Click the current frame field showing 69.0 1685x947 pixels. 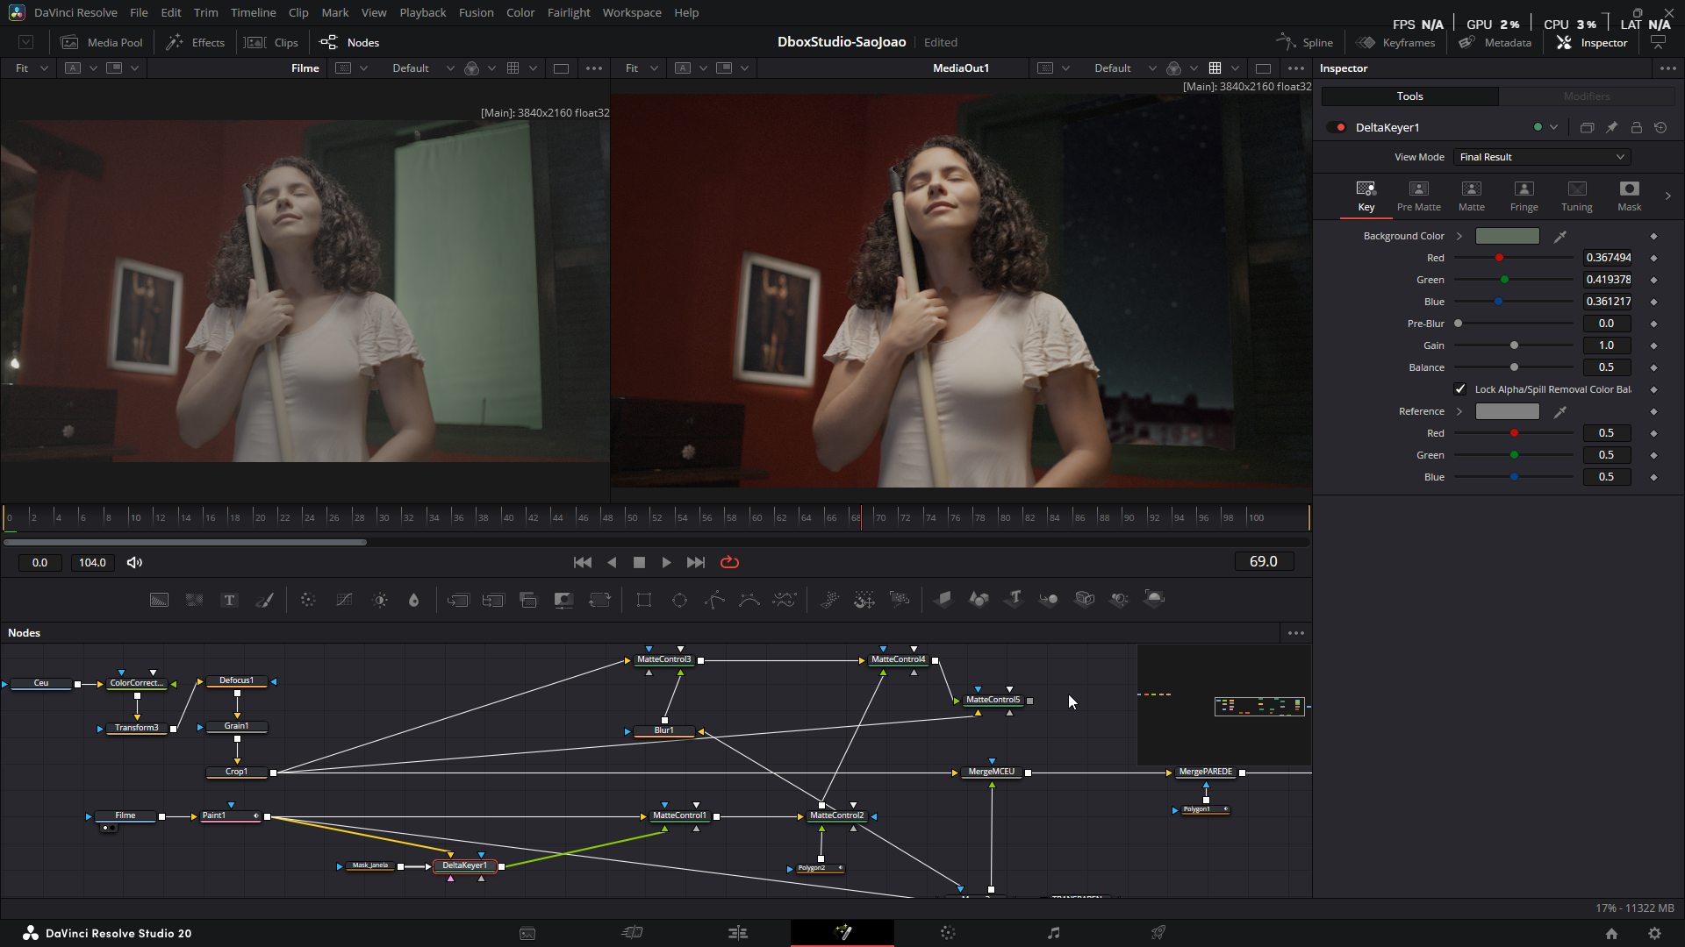1264,562
